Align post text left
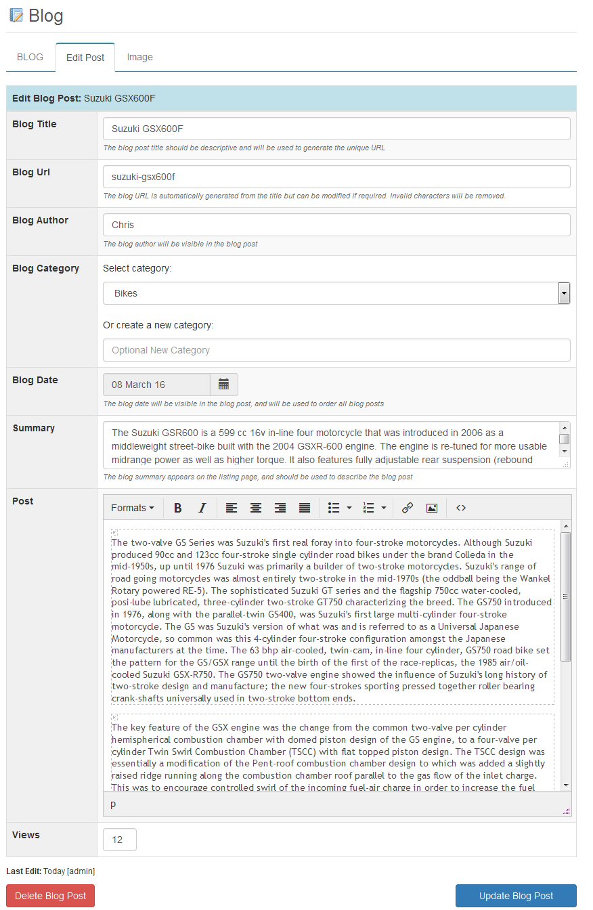593x910 pixels. (x=232, y=508)
